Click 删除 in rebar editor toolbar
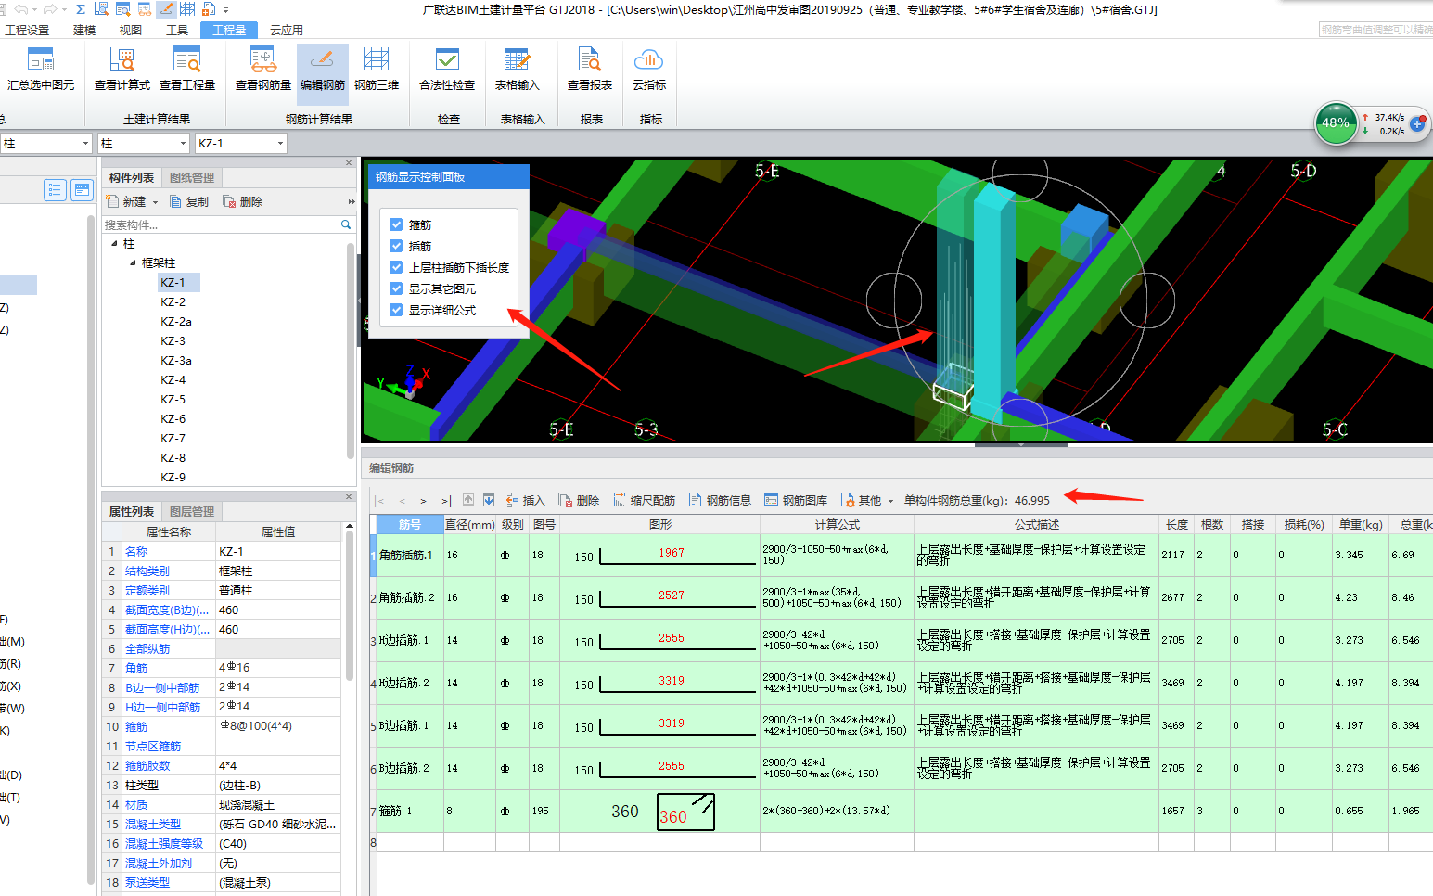This screenshot has height=896, width=1433. tap(579, 500)
